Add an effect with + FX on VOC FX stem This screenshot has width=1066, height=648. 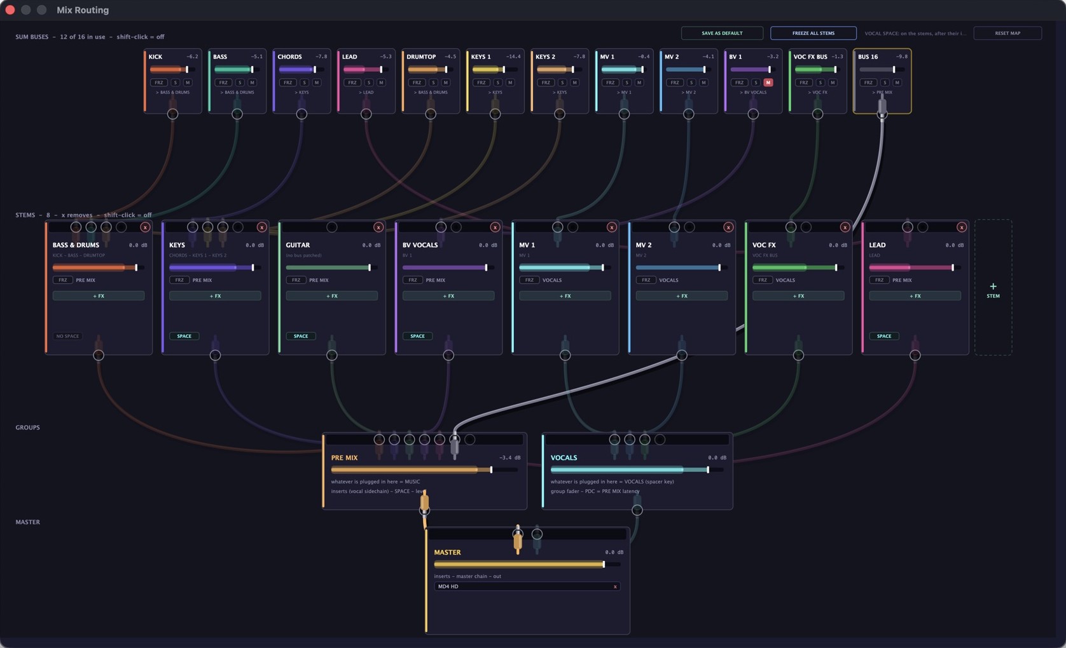798,296
